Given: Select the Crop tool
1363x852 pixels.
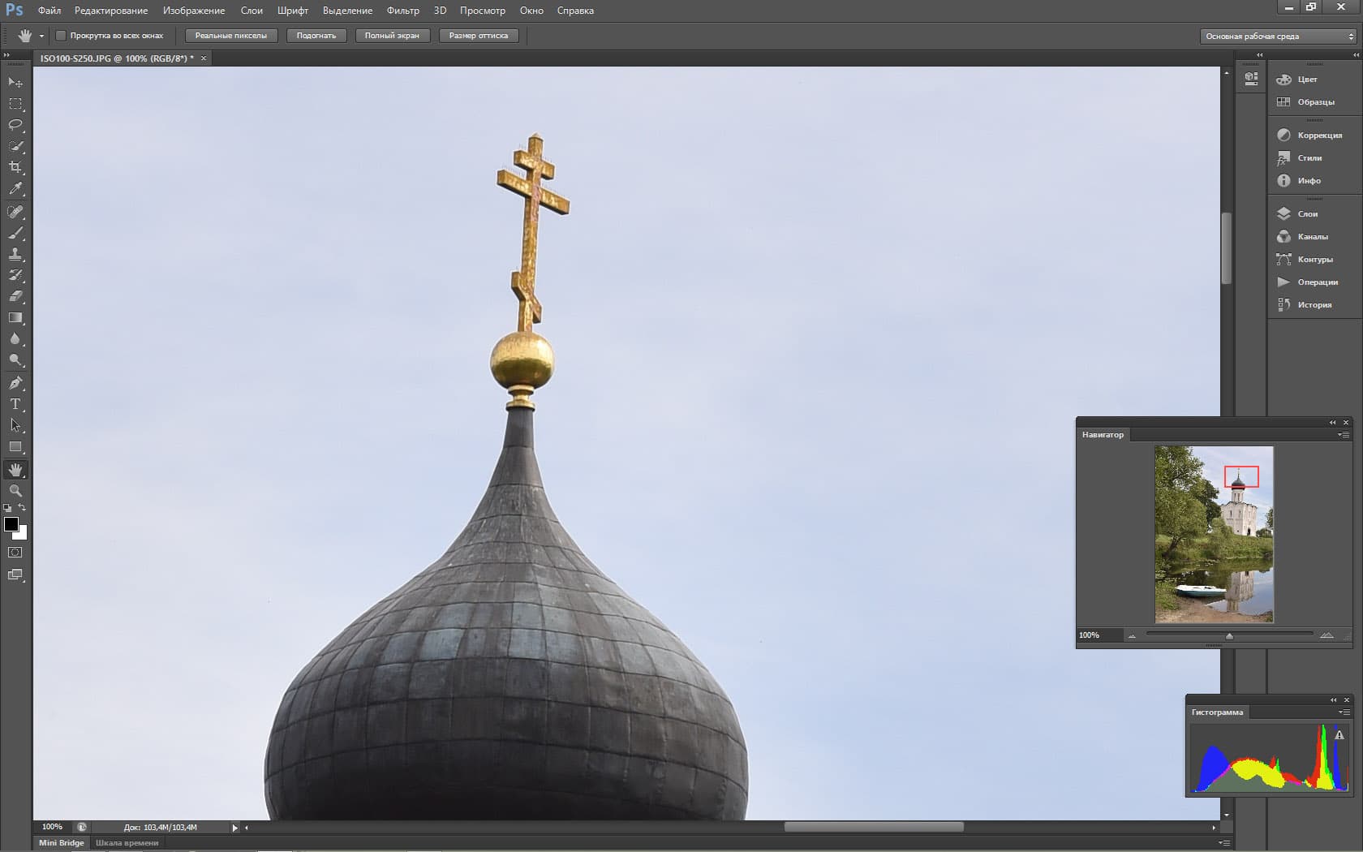Looking at the screenshot, I should (x=15, y=167).
